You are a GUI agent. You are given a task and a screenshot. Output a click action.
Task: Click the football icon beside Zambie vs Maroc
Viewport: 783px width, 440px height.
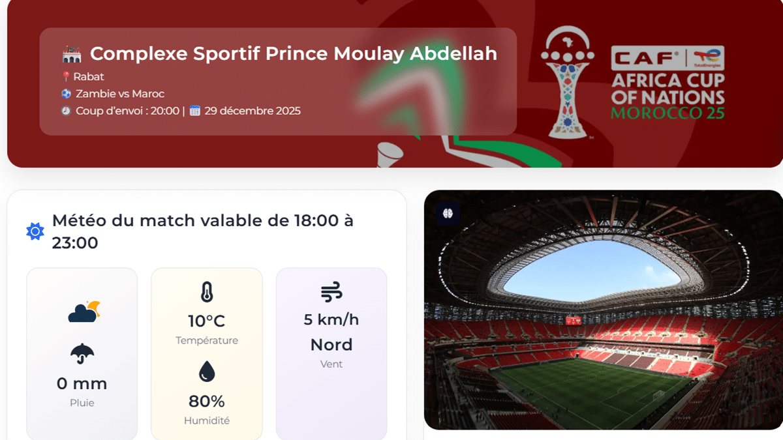(x=66, y=94)
